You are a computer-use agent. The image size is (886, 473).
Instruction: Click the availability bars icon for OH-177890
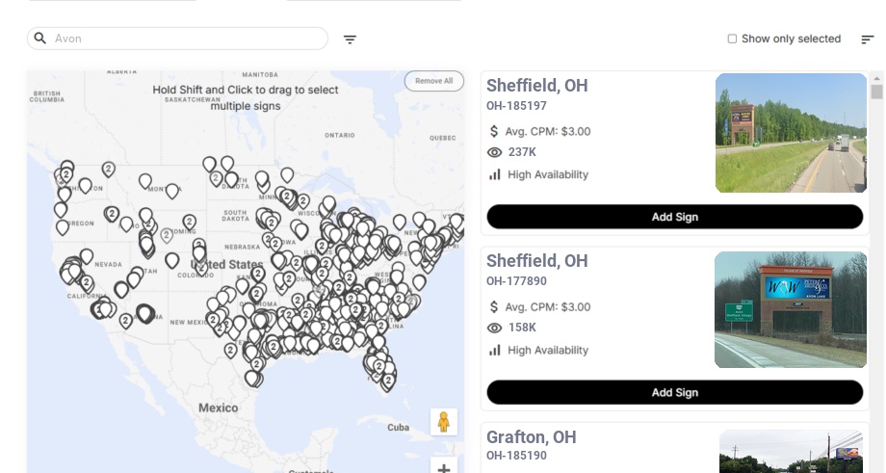click(x=495, y=350)
